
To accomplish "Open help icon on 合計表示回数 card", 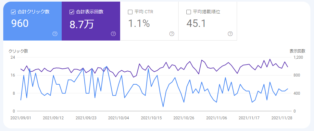I will point(113,34).
